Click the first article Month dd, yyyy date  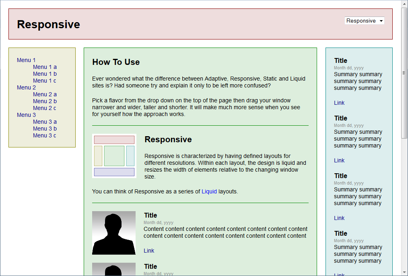click(159, 222)
